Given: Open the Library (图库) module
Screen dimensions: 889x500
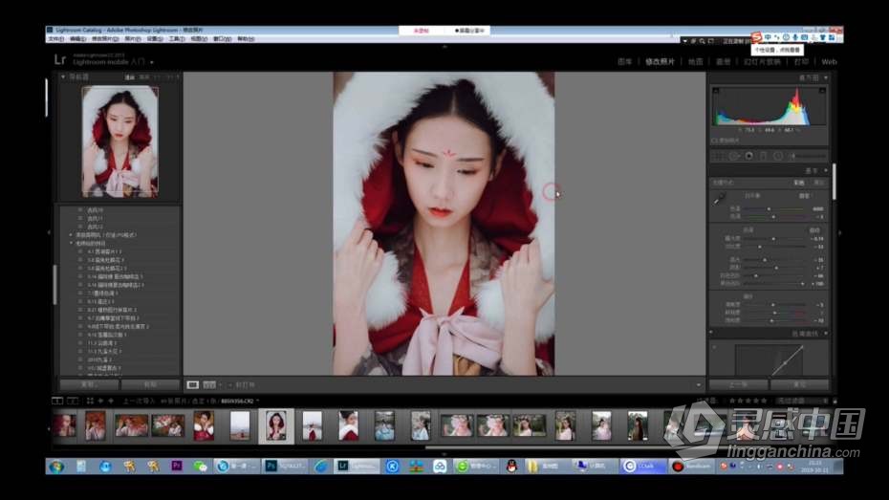Looking at the screenshot, I should (x=624, y=62).
